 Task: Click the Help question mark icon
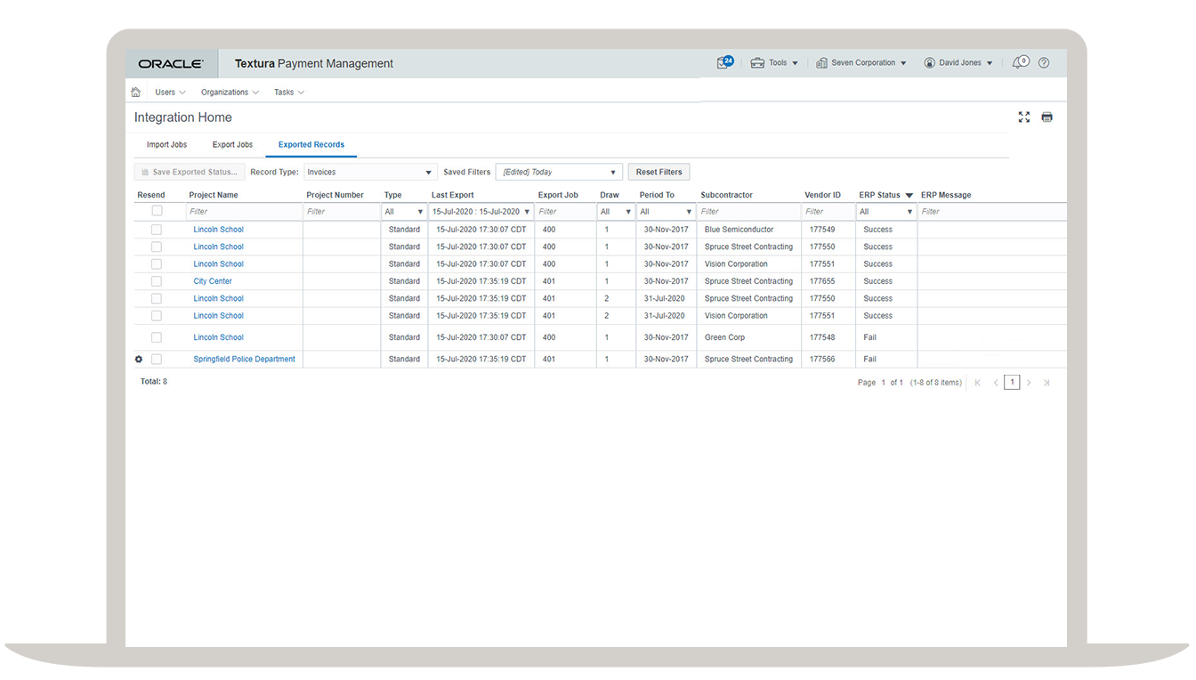1044,62
